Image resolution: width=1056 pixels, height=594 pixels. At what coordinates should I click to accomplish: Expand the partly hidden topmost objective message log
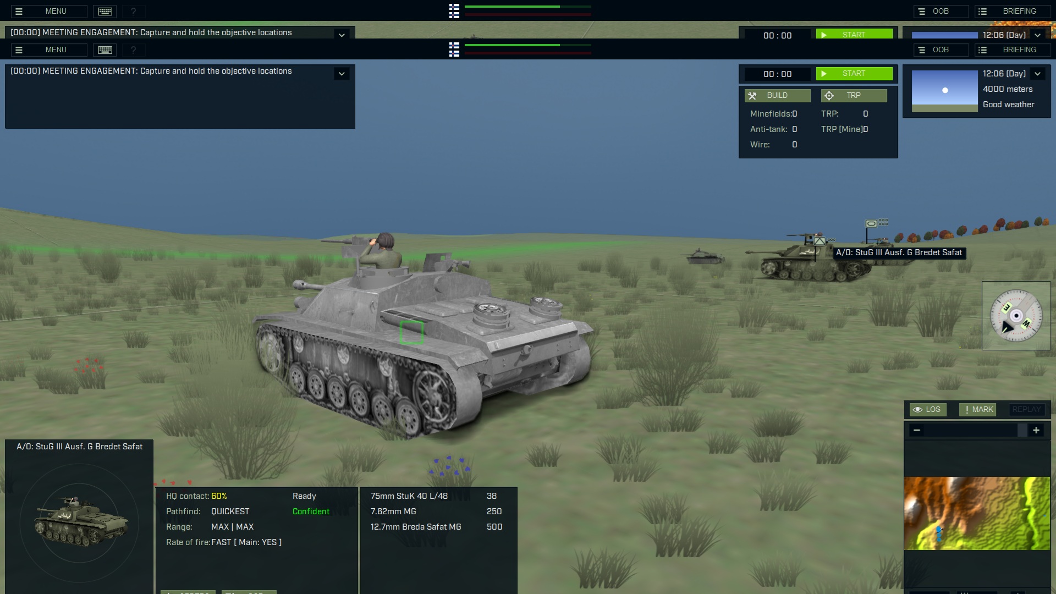(x=342, y=34)
